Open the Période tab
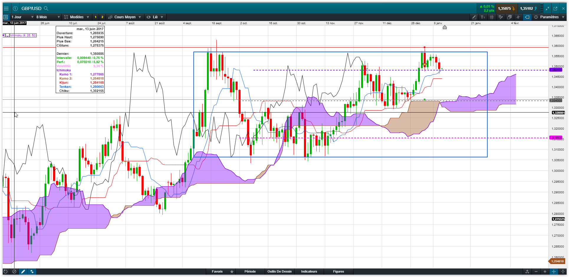The width and height of the screenshot is (569, 277). click(250, 272)
